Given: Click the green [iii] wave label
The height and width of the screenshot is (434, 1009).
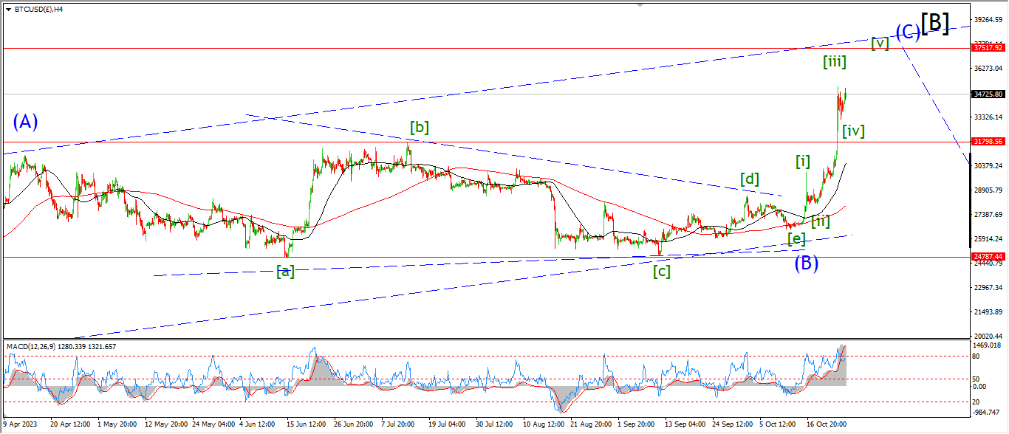Looking at the screenshot, I should click(x=835, y=62).
